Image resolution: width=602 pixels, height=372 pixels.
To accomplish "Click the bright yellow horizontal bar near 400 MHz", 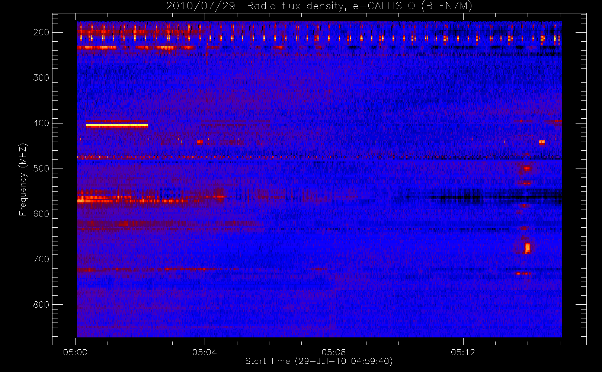I will pyautogui.click(x=117, y=125).
